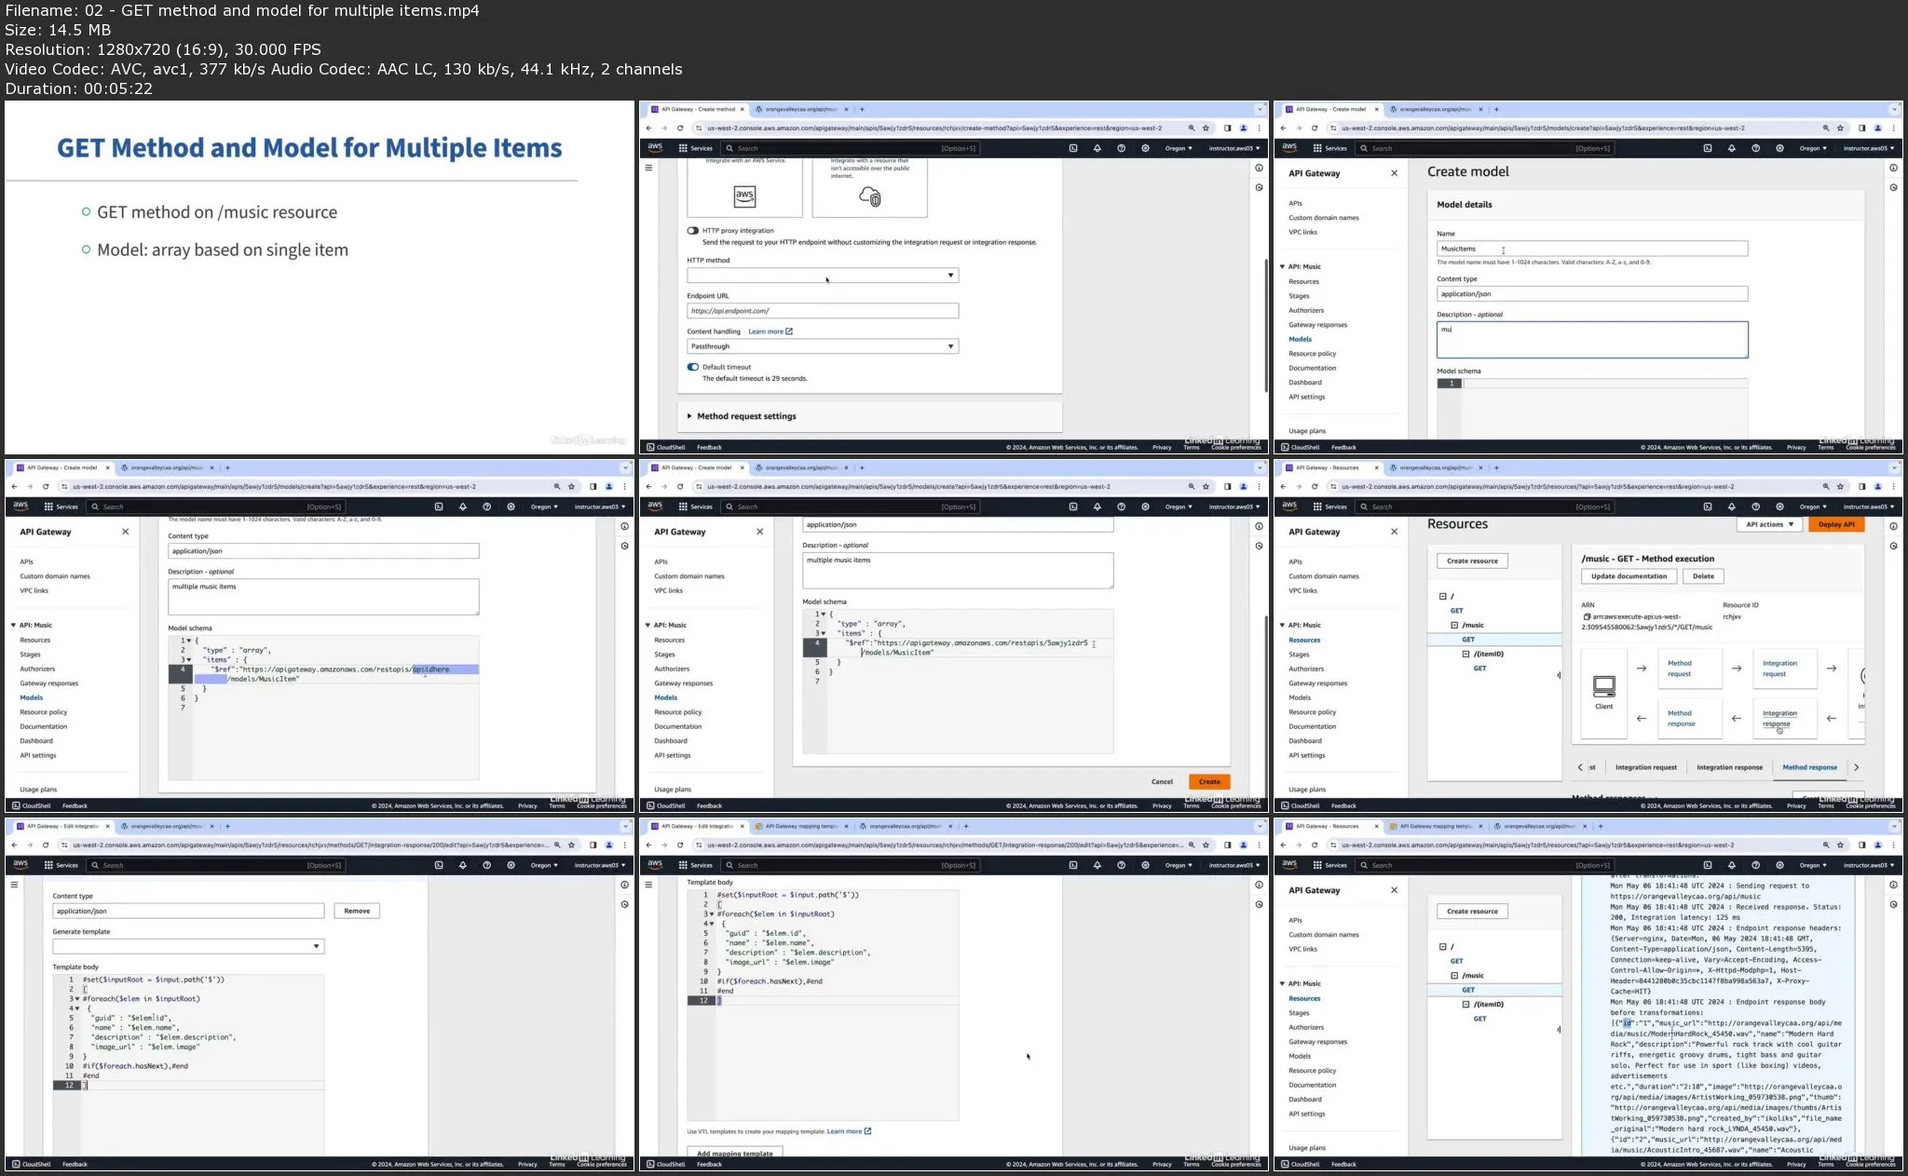The width and height of the screenshot is (1908, 1176).
Task: Toggle HTTP proxy integration in the Create method frame
Action: [693, 231]
